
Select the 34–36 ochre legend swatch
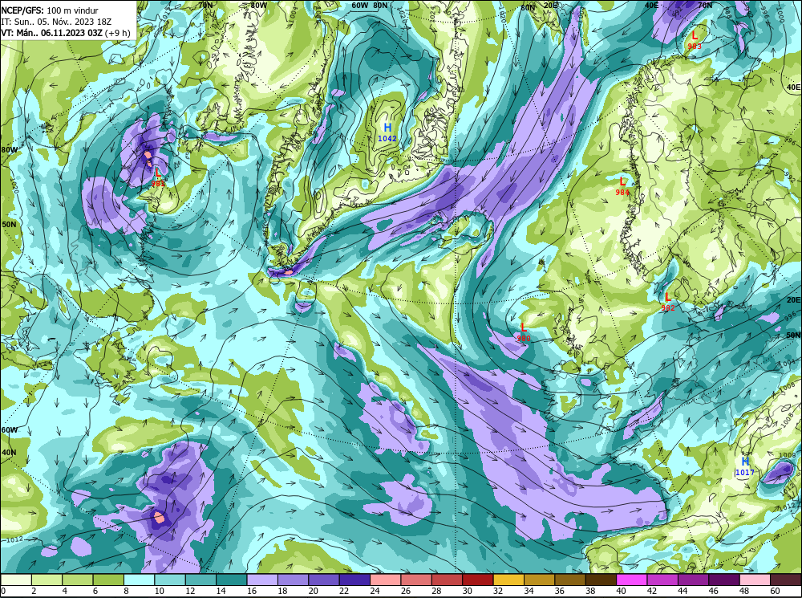point(539,580)
